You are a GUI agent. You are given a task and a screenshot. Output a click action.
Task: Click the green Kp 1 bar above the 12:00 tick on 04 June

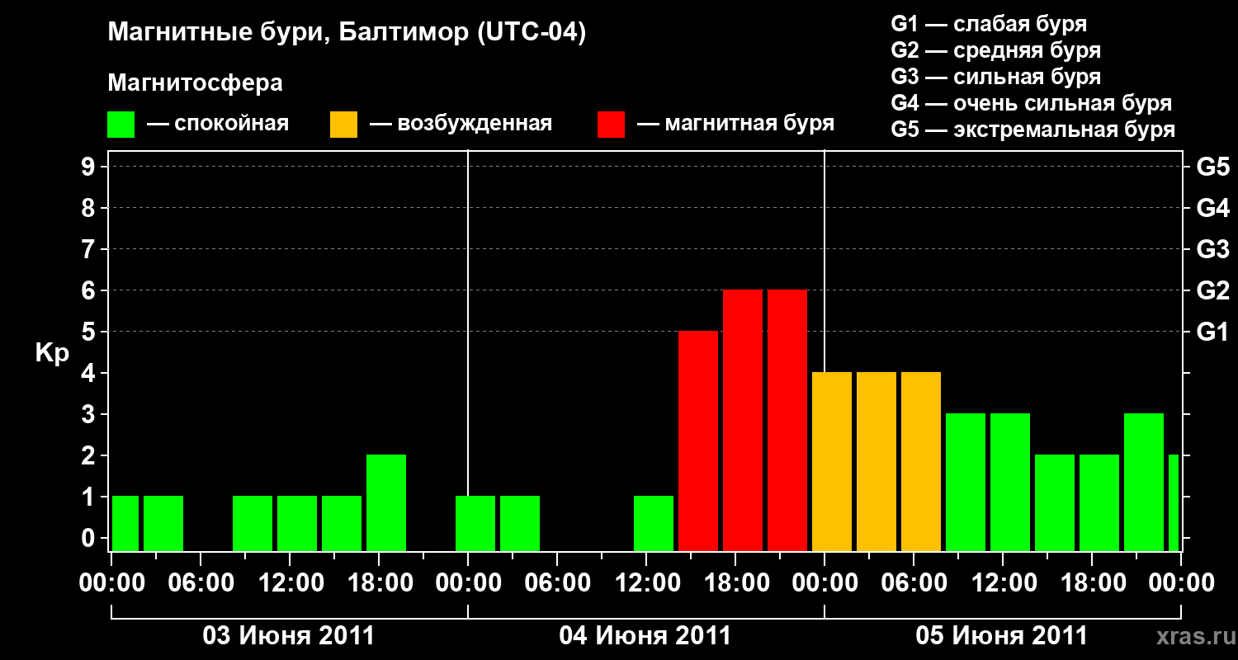click(654, 524)
